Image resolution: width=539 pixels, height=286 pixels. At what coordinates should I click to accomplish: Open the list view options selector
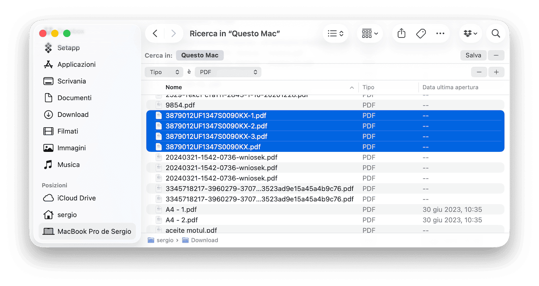click(335, 34)
